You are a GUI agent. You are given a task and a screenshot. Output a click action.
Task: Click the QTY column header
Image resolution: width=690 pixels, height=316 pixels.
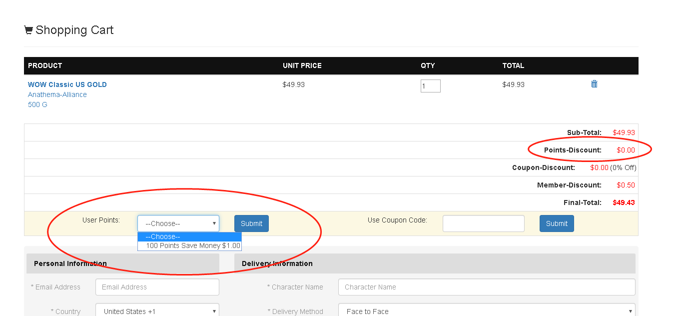tap(428, 65)
